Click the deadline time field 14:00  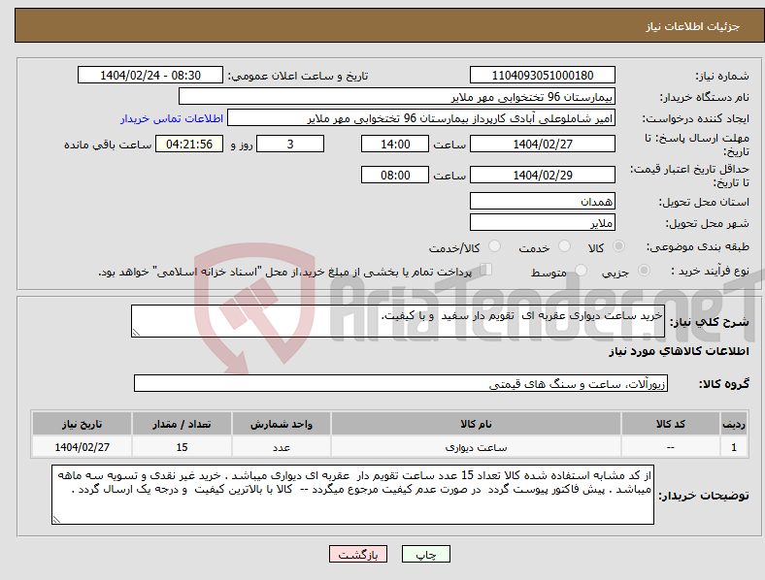point(395,144)
